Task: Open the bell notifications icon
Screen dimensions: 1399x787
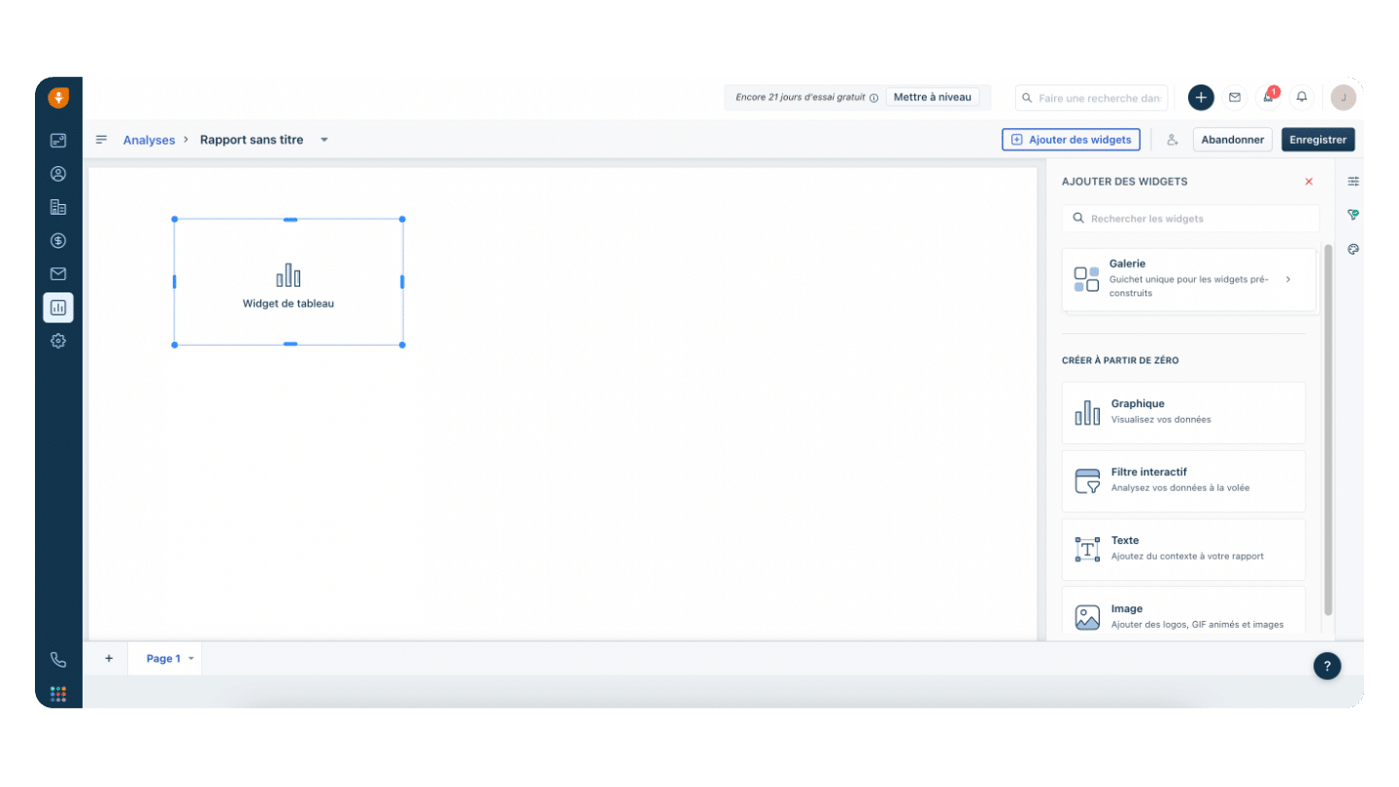Action: [1302, 97]
